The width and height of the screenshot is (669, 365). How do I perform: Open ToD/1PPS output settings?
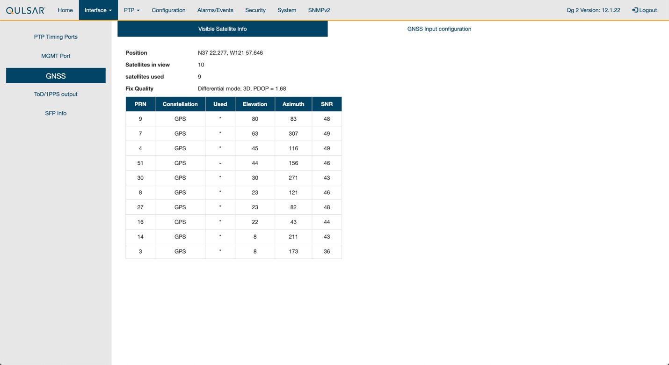coord(56,95)
